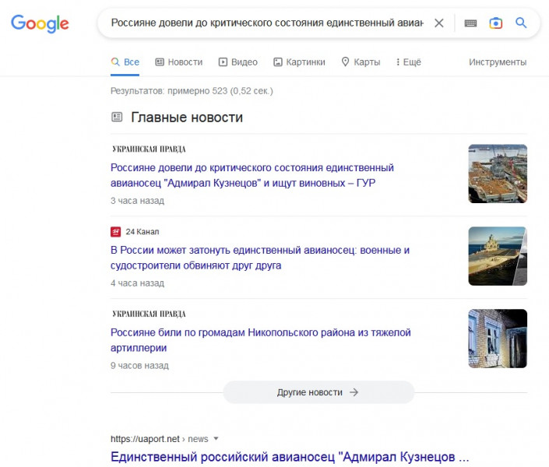
Task: Click the 9 часов назад timestamp
Action: point(139,366)
